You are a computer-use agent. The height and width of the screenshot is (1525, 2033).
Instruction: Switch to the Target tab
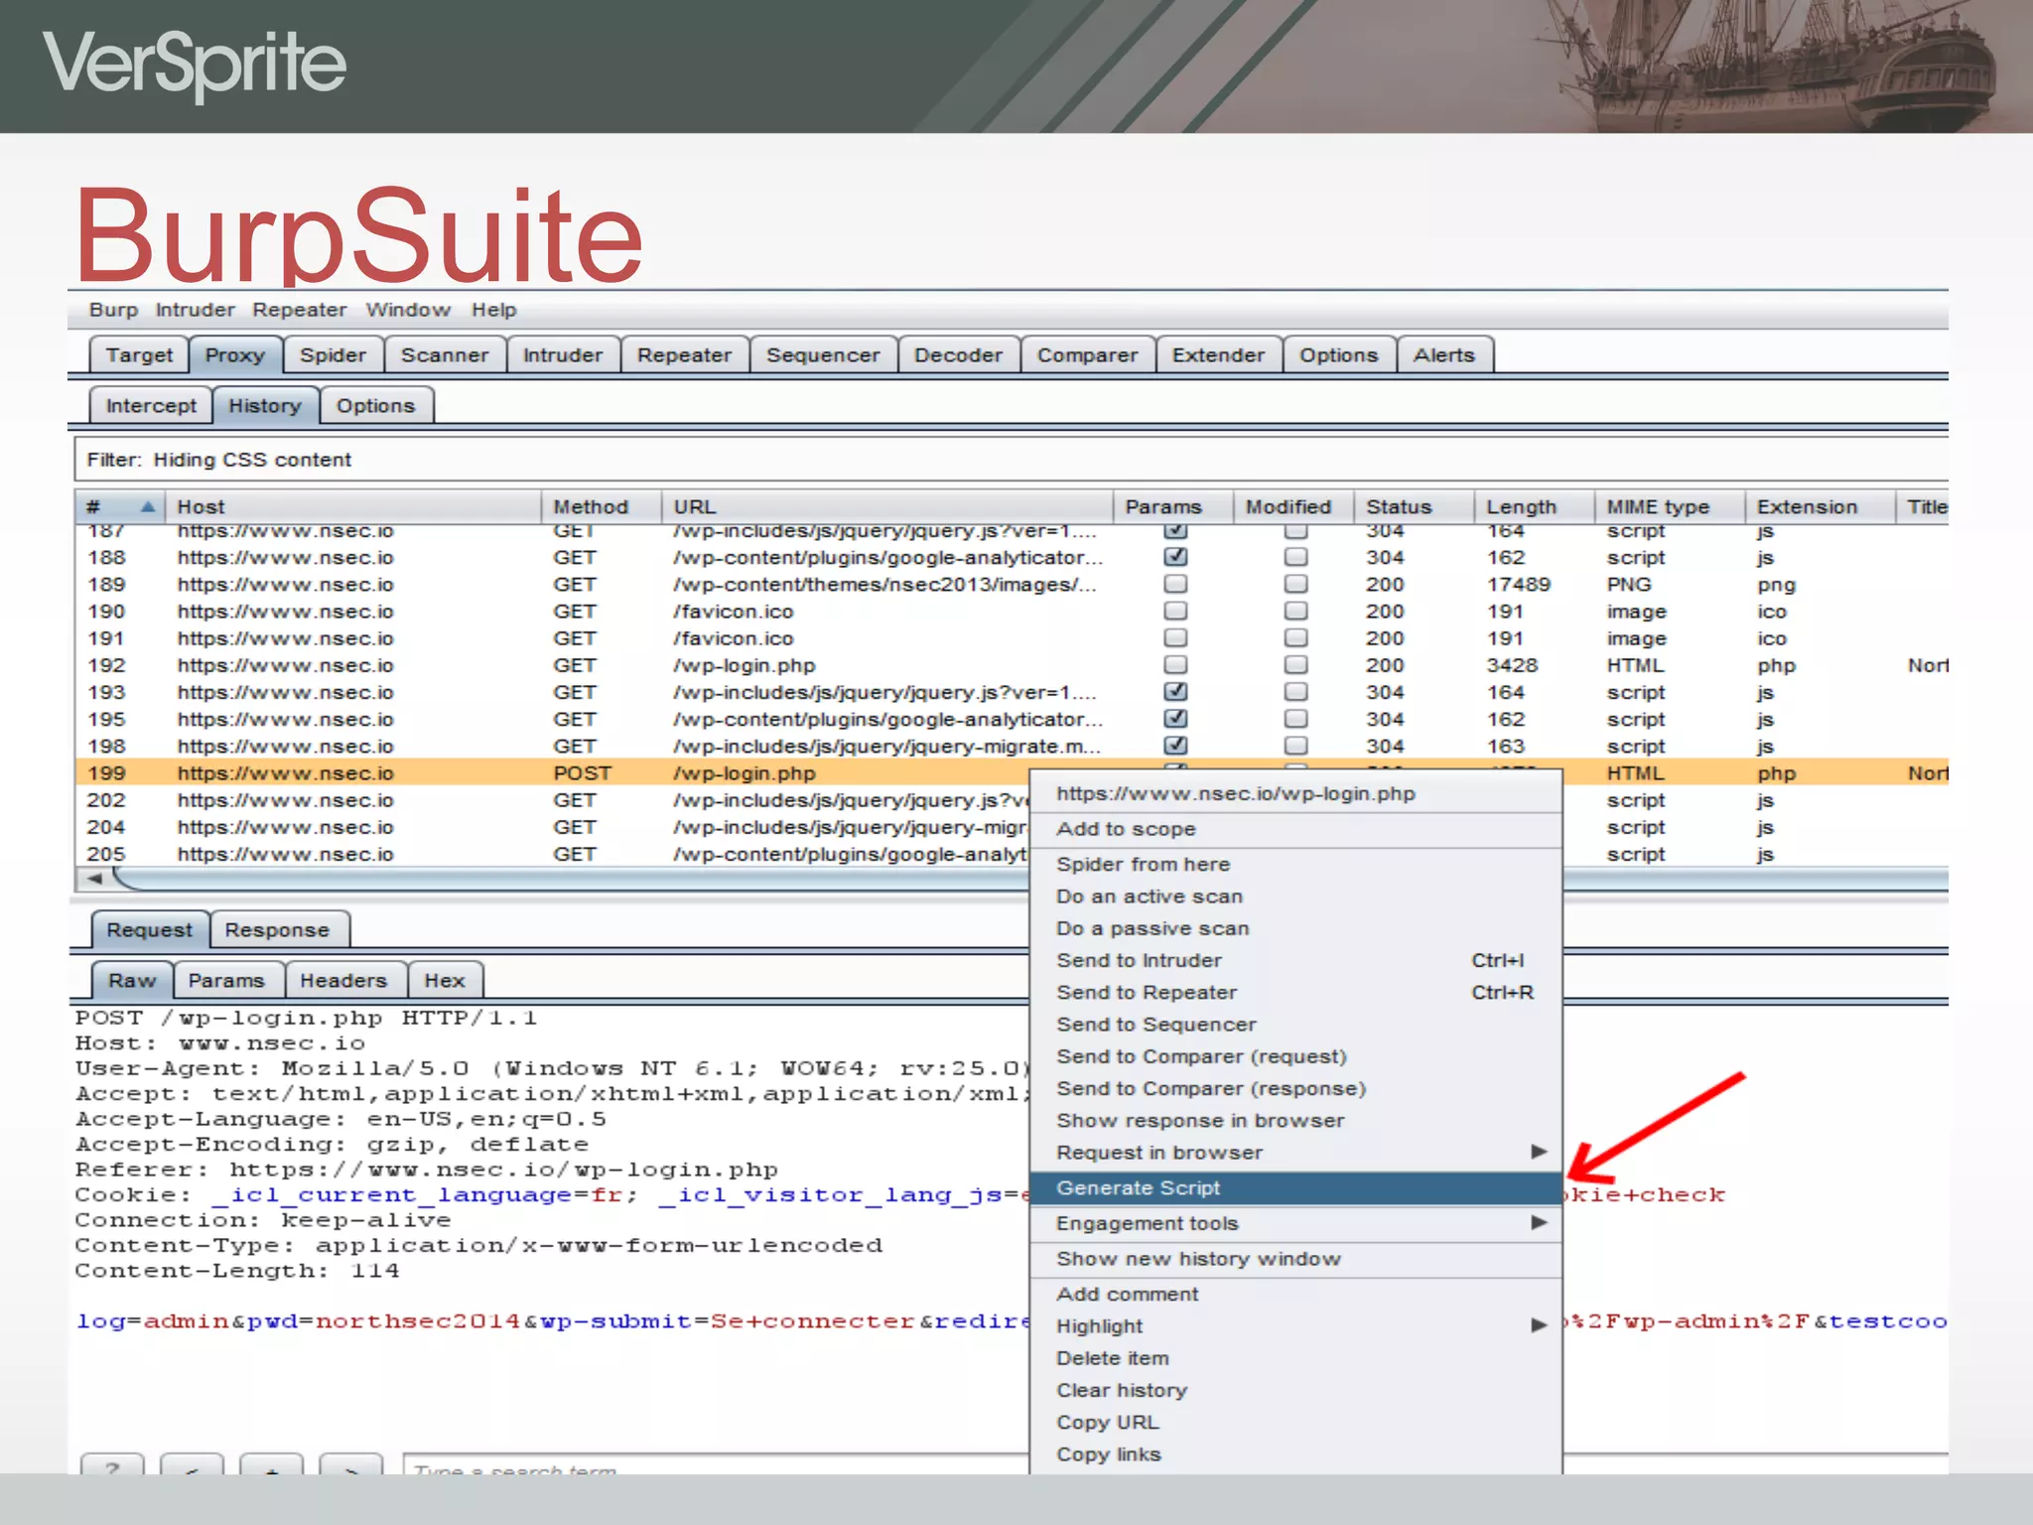point(138,355)
